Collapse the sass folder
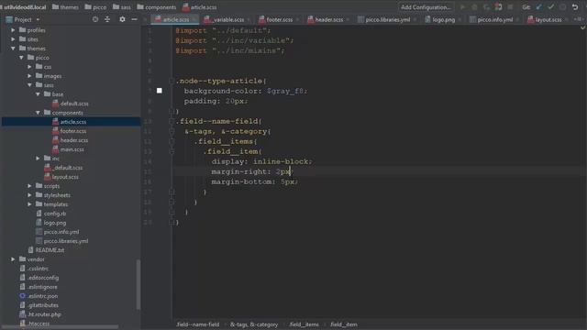Viewport: 587px width, 330px height. tap(29, 85)
